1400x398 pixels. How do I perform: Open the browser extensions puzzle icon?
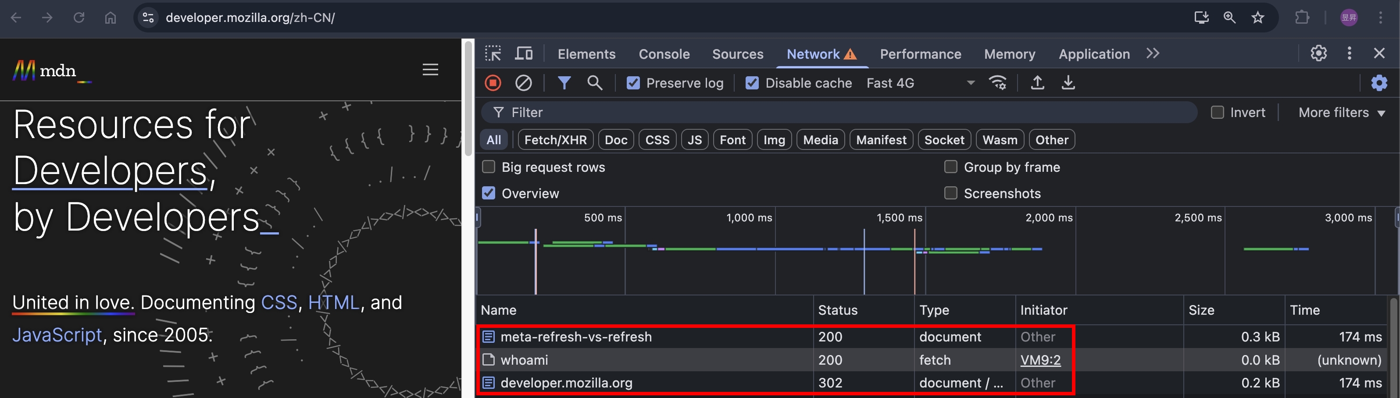click(1302, 18)
